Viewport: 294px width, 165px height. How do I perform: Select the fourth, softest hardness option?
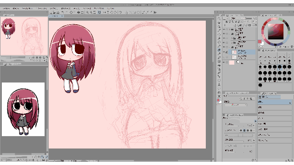pos(251,130)
